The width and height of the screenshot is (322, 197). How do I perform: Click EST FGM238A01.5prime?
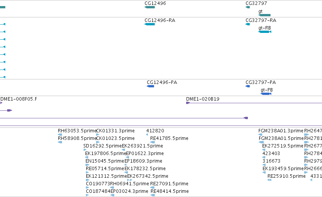coord(281,138)
